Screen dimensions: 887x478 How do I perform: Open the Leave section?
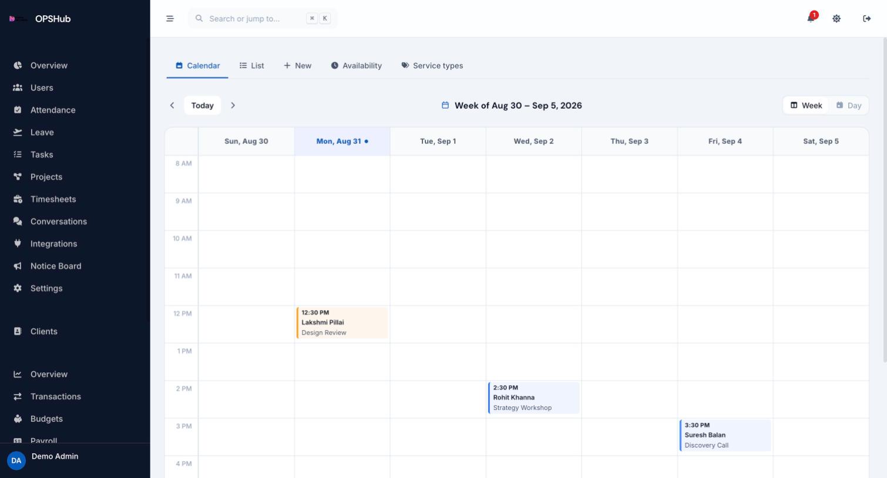click(75, 132)
